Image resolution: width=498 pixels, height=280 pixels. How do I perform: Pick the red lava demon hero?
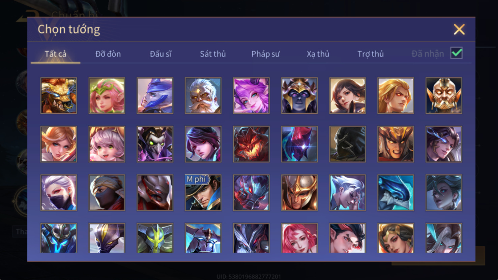click(251, 144)
